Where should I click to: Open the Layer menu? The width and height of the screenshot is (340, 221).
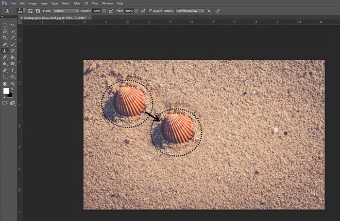[x=44, y=3]
